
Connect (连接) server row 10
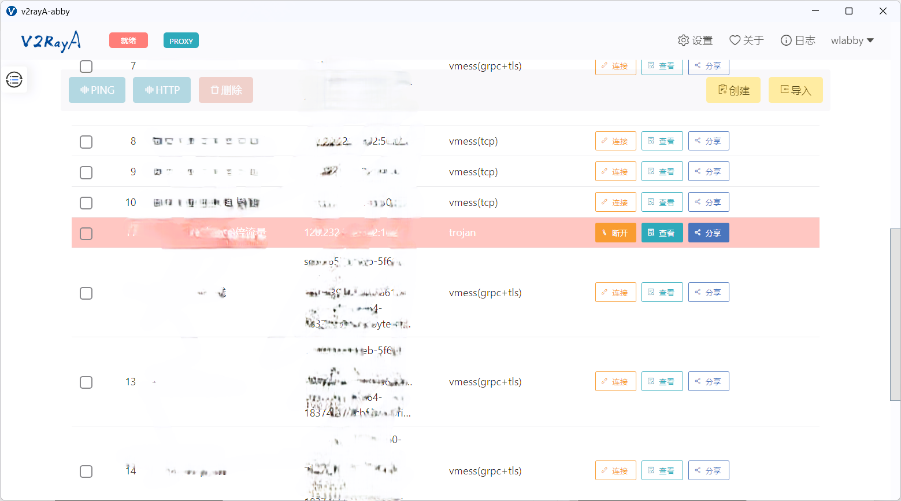click(616, 202)
